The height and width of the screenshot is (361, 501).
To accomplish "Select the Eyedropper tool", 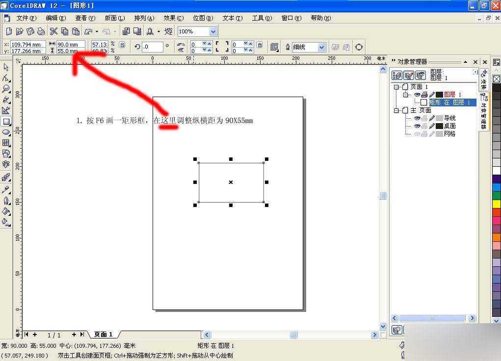I will [6, 190].
